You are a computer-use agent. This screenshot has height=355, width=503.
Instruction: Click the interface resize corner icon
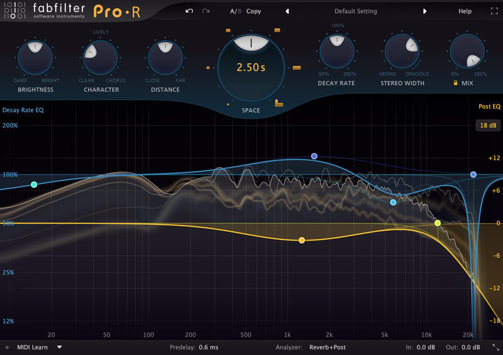tap(496, 347)
